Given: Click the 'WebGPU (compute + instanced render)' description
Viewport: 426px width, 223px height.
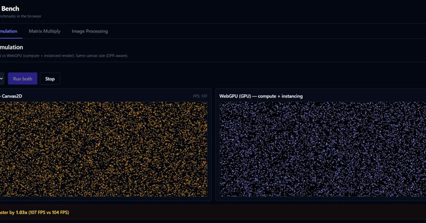Looking at the screenshot, I should click(x=39, y=56).
